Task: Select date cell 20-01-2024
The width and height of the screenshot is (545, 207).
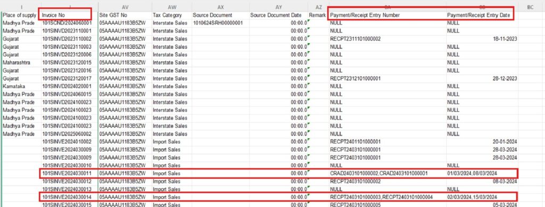Action: tap(482, 142)
